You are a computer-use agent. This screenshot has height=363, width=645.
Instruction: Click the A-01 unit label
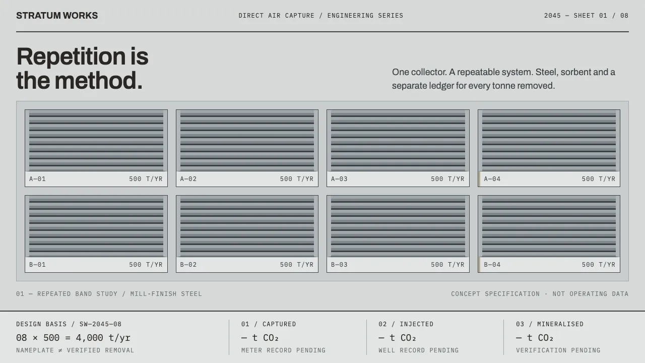37,179
